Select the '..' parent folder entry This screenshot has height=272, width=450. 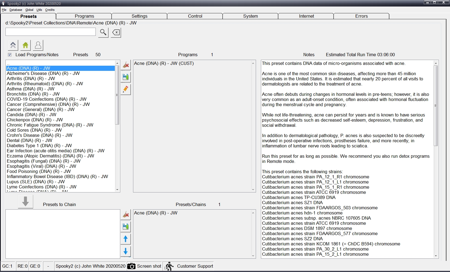[60, 64]
